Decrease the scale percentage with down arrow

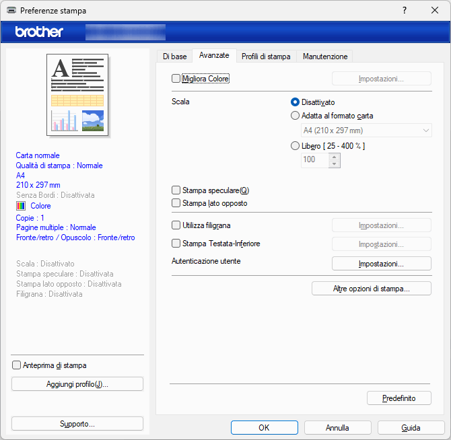(x=333, y=163)
